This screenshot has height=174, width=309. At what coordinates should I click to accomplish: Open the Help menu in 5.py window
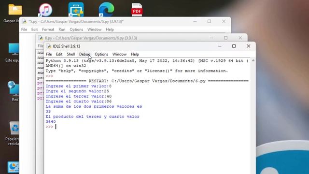tap(110, 29)
